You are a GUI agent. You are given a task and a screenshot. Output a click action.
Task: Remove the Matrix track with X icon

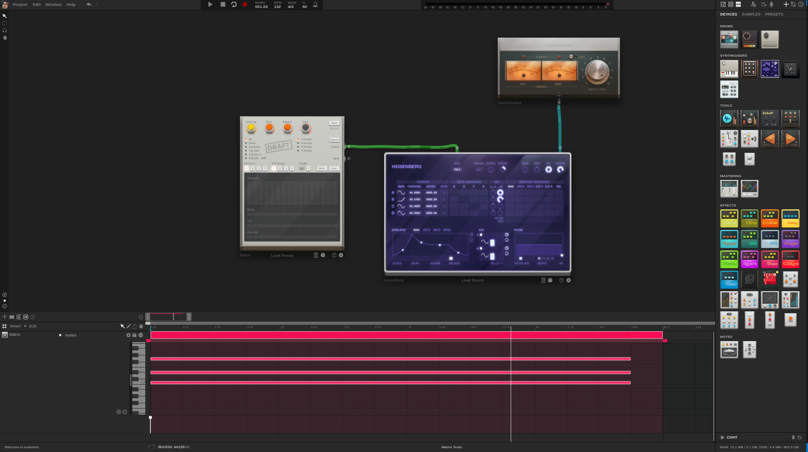tap(141, 335)
